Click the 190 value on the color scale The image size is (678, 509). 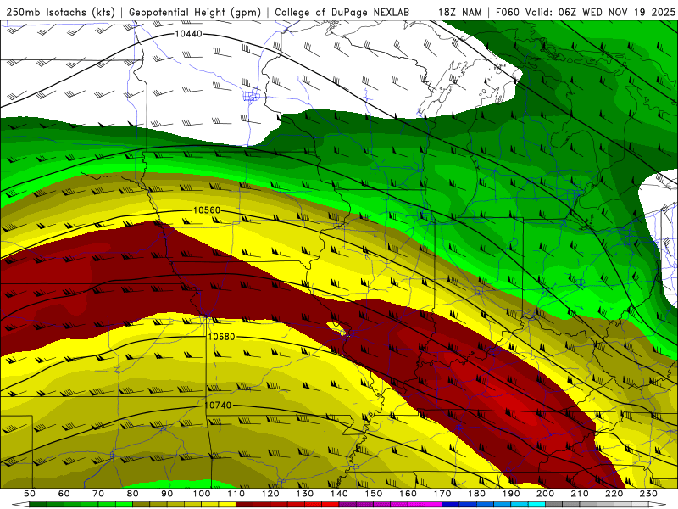click(x=511, y=494)
